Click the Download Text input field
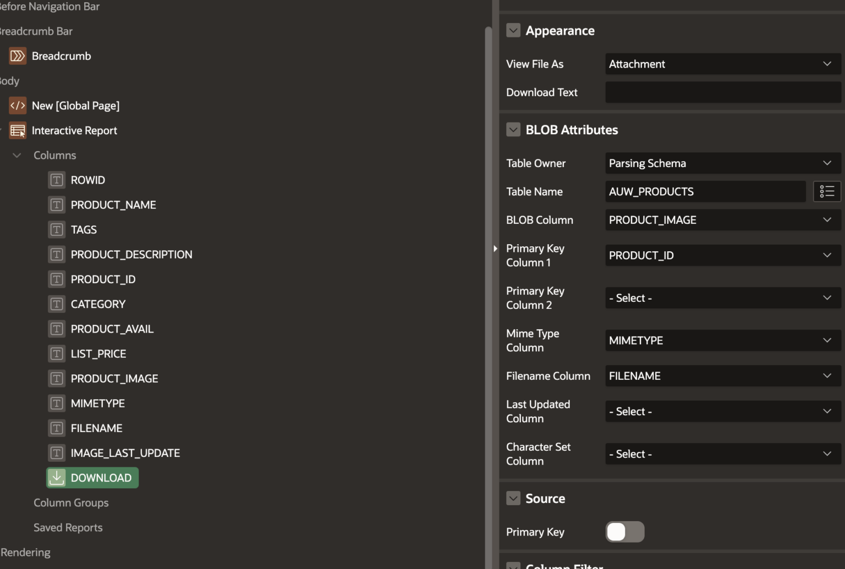 (722, 92)
